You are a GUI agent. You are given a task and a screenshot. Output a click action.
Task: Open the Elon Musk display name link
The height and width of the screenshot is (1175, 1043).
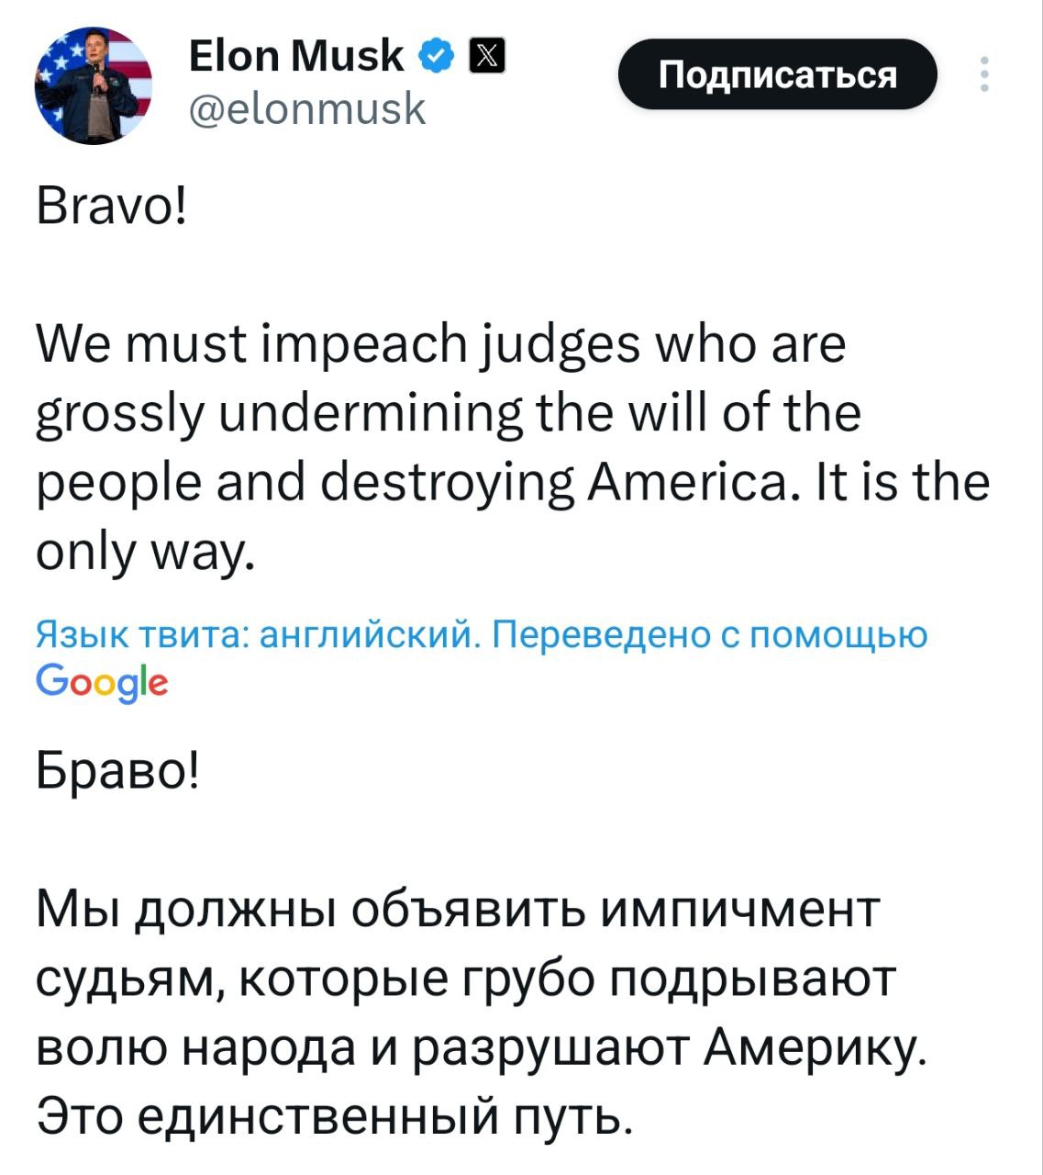pos(295,56)
